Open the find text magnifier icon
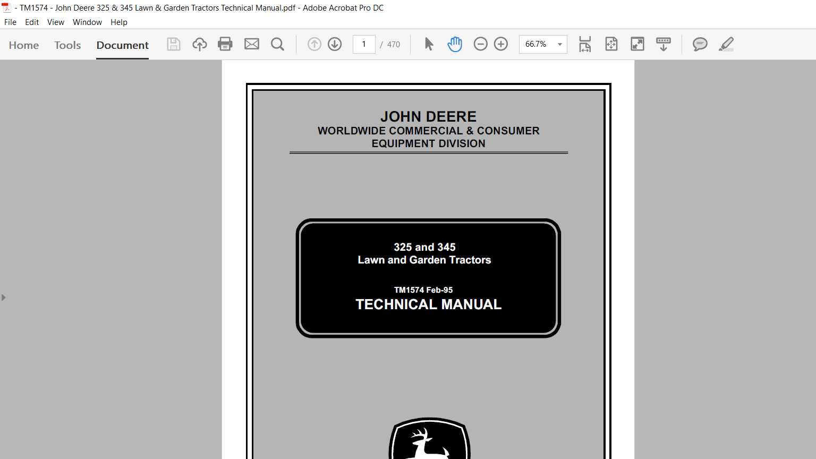The image size is (816, 459). [x=277, y=44]
